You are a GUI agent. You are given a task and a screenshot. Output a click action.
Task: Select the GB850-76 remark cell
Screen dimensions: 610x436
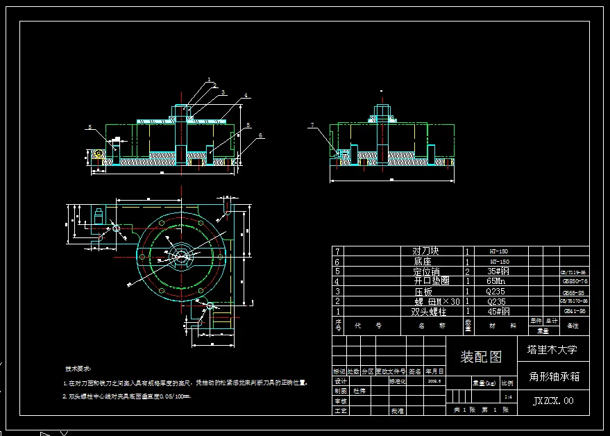click(575, 281)
